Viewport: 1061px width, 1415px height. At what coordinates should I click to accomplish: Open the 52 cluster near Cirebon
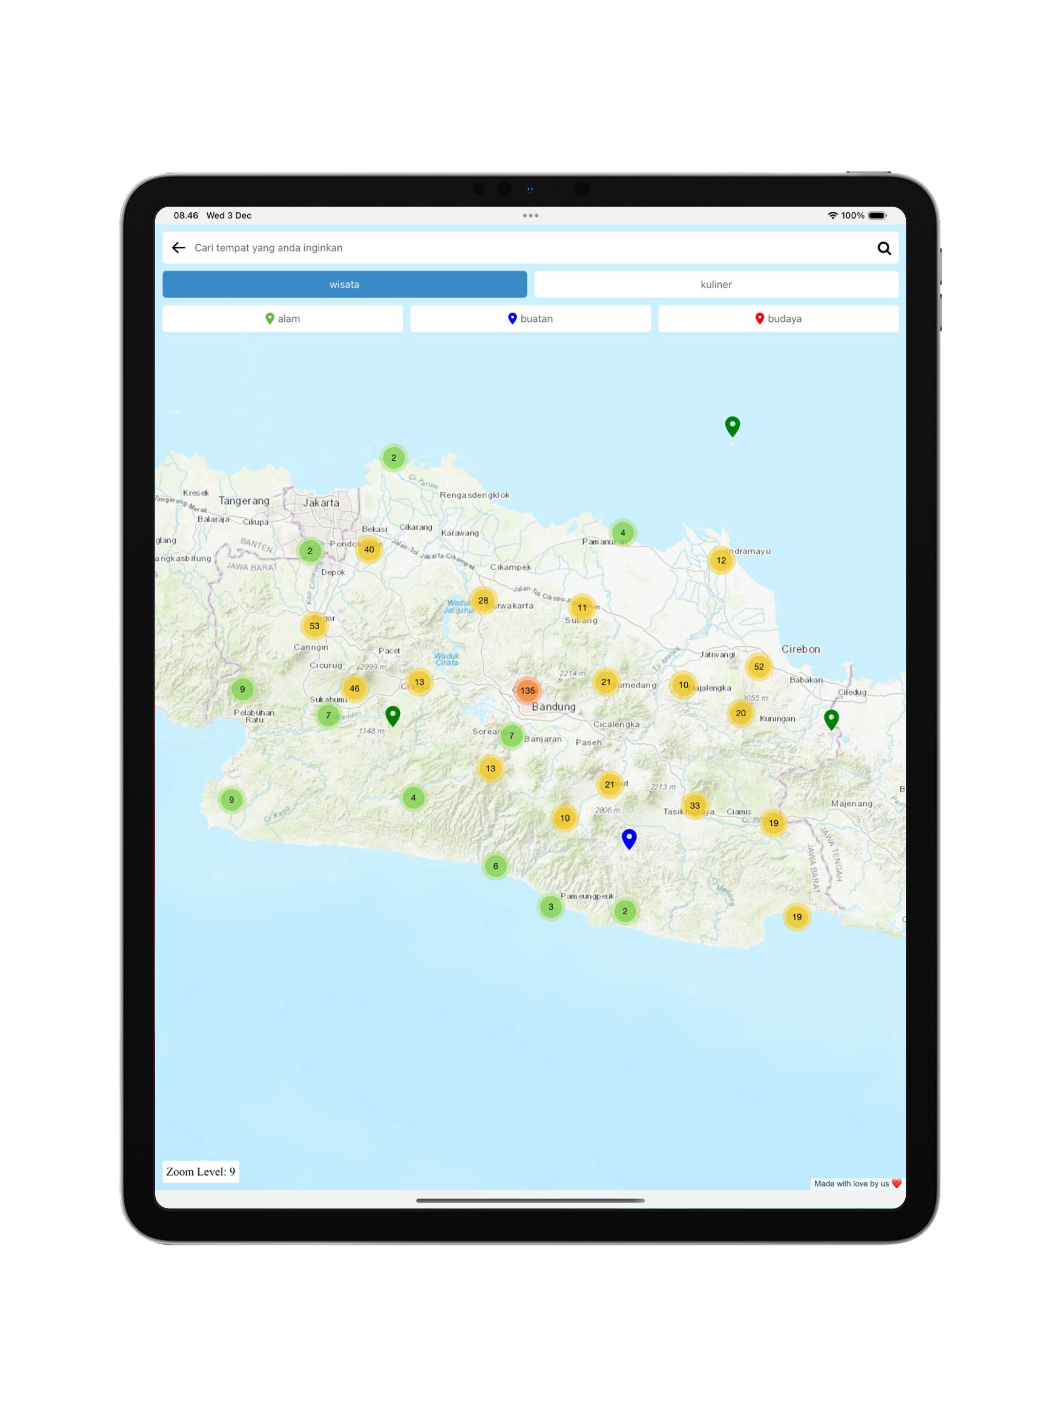(759, 666)
